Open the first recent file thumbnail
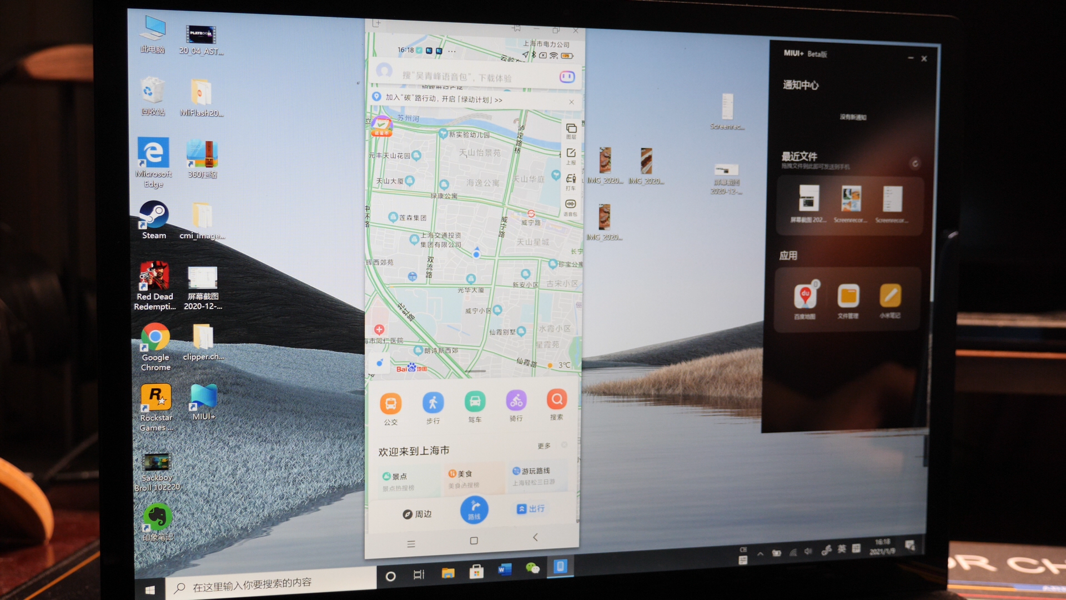The height and width of the screenshot is (600, 1066). point(808,199)
